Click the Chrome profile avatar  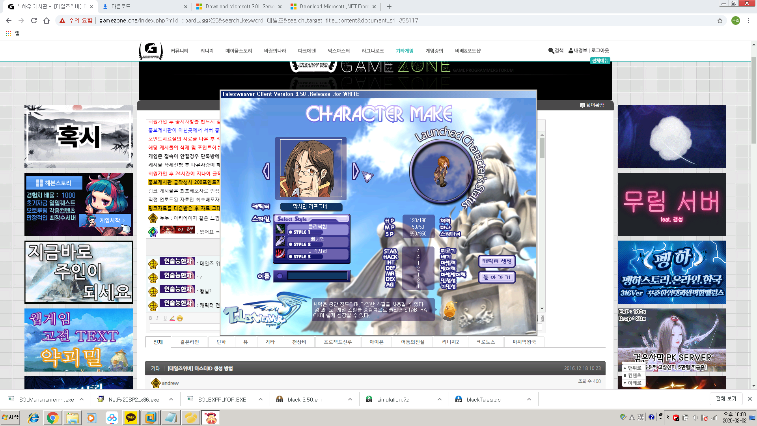[x=736, y=21]
